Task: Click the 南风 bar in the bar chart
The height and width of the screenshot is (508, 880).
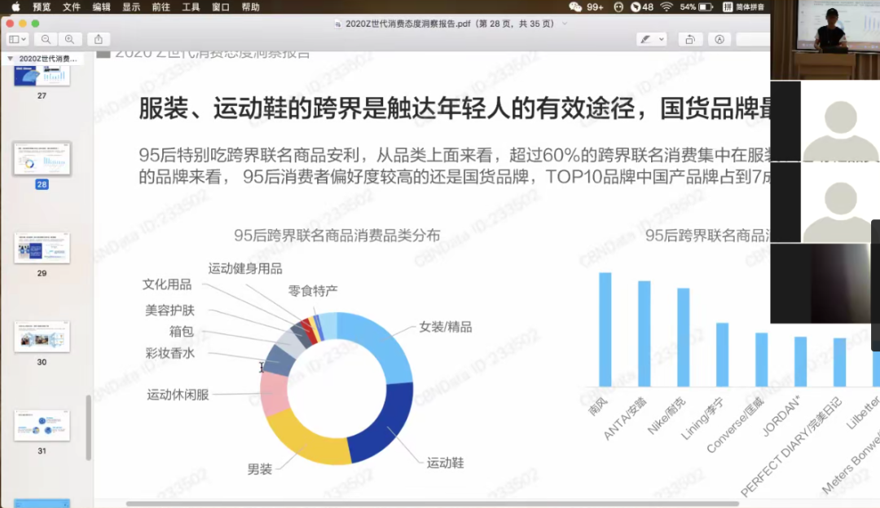Action: [605, 329]
